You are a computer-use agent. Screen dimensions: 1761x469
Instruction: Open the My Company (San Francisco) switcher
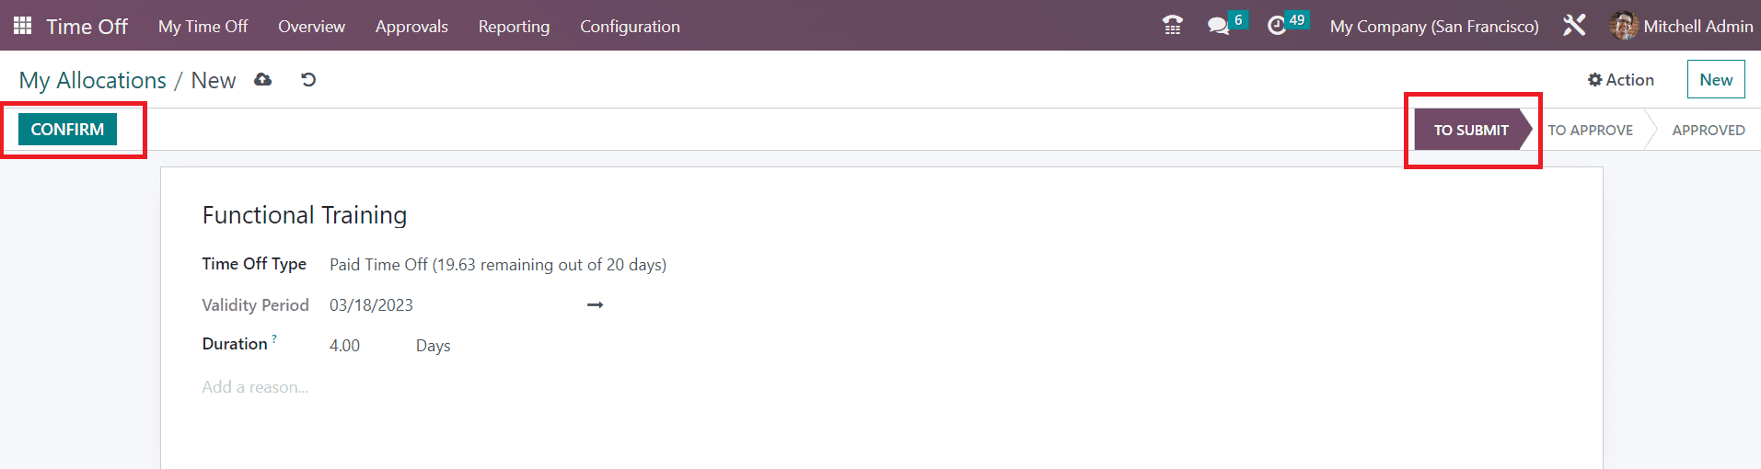point(1433,27)
